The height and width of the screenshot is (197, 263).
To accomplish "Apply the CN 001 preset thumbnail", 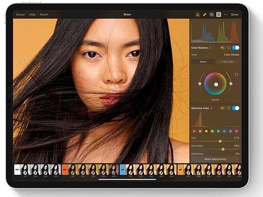I will [x=73, y=170].
